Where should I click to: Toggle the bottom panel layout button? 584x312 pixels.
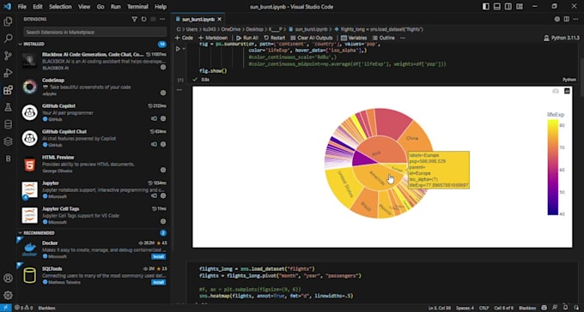pos(497,7)
